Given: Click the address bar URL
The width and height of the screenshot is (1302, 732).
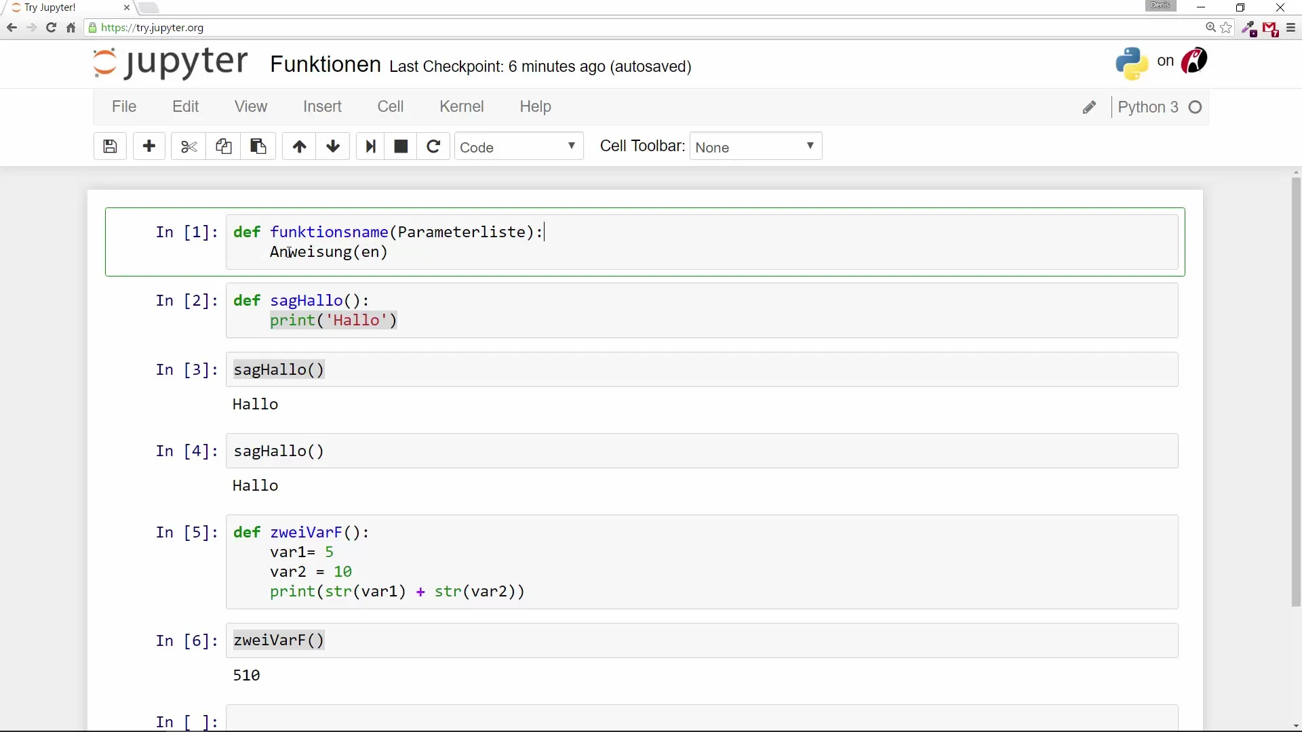Looking at the screenshot, I should (x=153, y=28).
